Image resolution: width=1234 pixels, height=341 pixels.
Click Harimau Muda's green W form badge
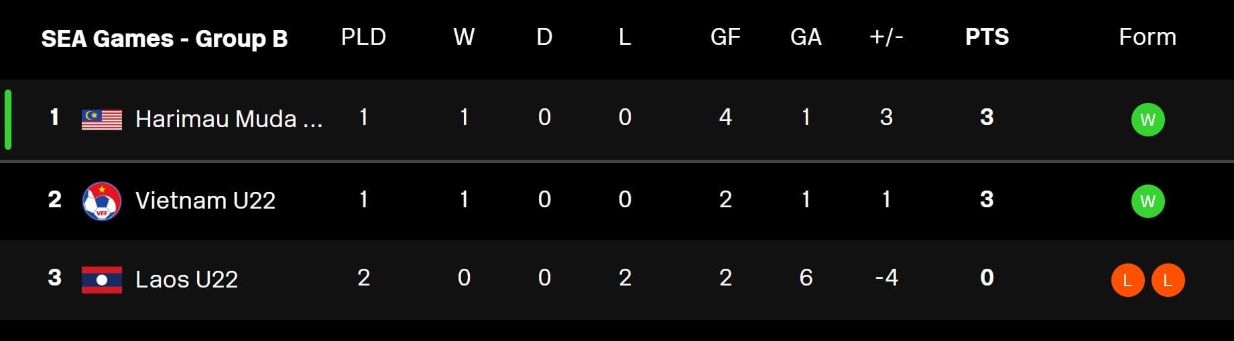tap(1148, 120)
